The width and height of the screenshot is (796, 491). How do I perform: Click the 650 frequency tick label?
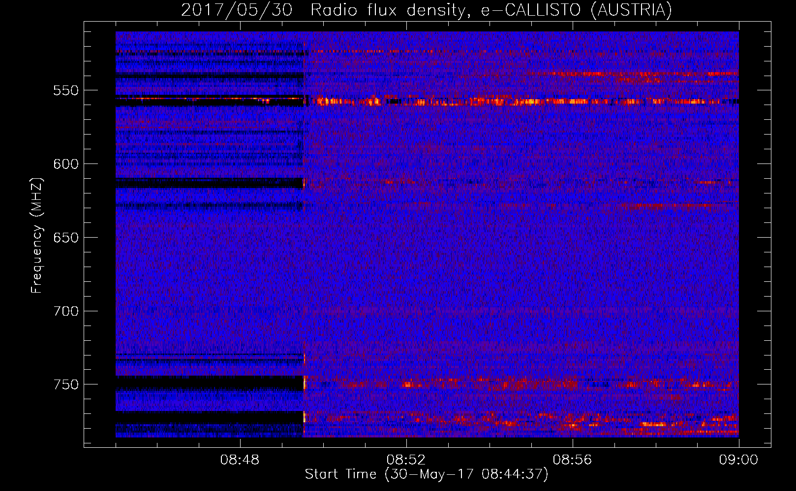click(x=66, y=238)
